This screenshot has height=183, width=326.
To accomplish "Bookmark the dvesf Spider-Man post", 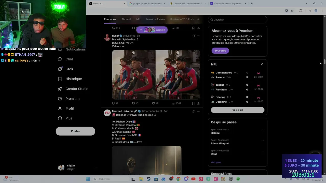I will [x=193, y=103].
